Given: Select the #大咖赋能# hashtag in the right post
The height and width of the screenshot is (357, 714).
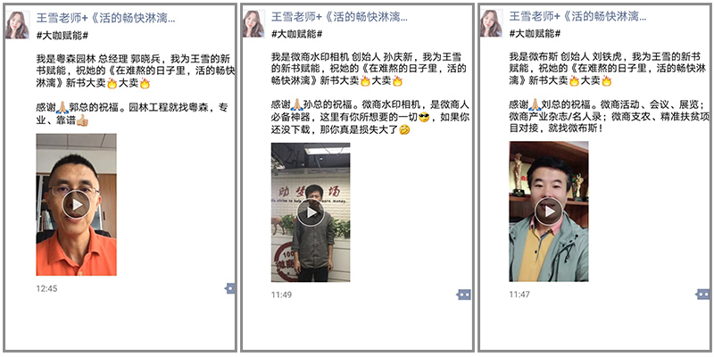Looking at the screenshot, I should 535,33.
